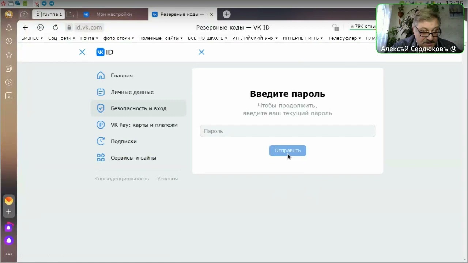Viewport: 468px width, 263px height.
Task: Click the padlock icon in address bar
Action: click(x=69, y=27)
